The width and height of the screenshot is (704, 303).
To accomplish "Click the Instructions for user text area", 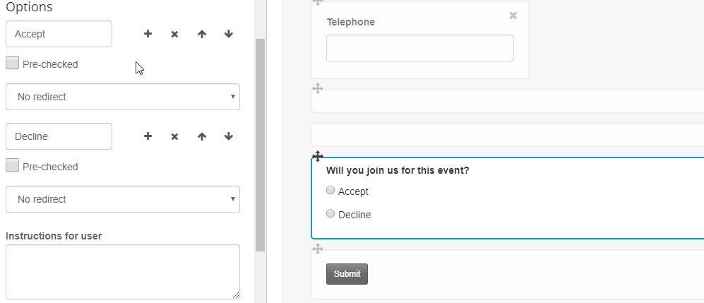I will point(123,272).
